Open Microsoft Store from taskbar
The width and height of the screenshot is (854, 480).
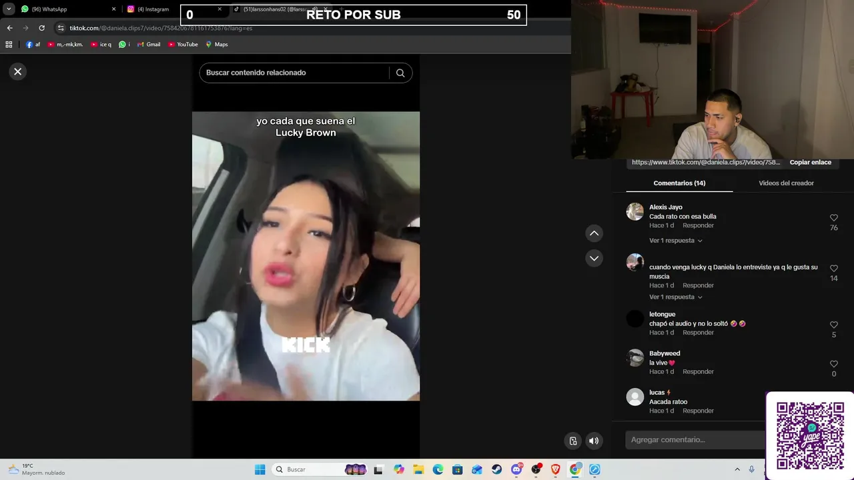(457, 469)
